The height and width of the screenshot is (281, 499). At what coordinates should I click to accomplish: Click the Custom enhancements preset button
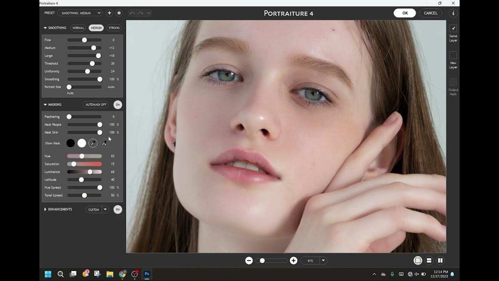(x=94, y=210)
